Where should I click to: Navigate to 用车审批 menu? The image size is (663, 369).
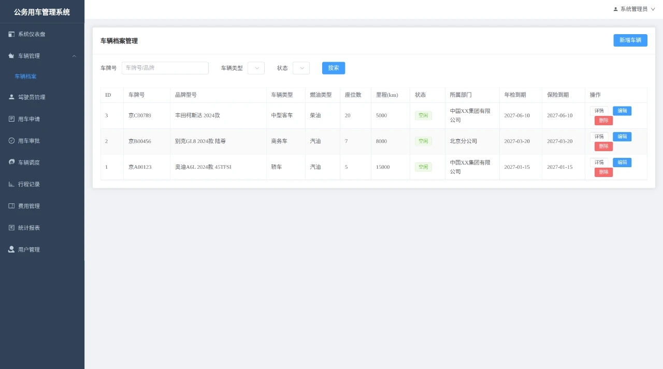pyautogui.click(x=42, y=141)
